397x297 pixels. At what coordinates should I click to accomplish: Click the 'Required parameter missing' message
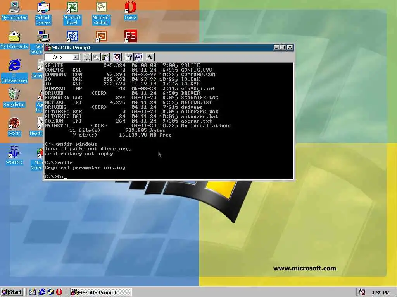85,167
